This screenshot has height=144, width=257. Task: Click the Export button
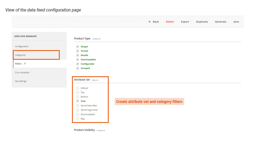(185, 22)
